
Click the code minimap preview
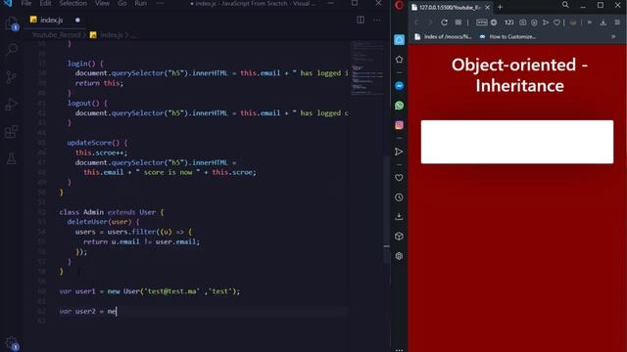click(367, 67)
